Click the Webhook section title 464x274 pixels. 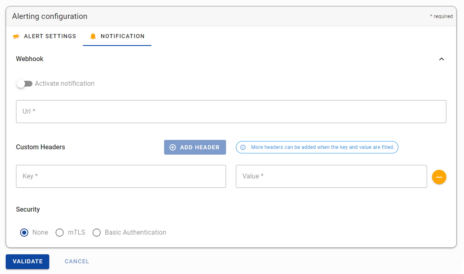point(30,59)
